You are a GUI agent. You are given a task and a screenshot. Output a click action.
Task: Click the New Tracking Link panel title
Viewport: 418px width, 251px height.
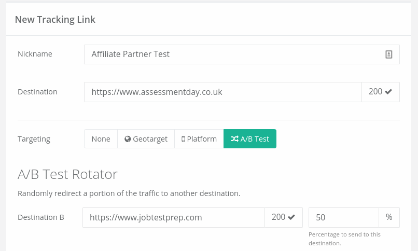click(55, 20)
